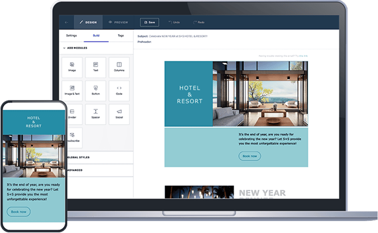Click the Save button

pyautogui.click(x=149, y=22)
